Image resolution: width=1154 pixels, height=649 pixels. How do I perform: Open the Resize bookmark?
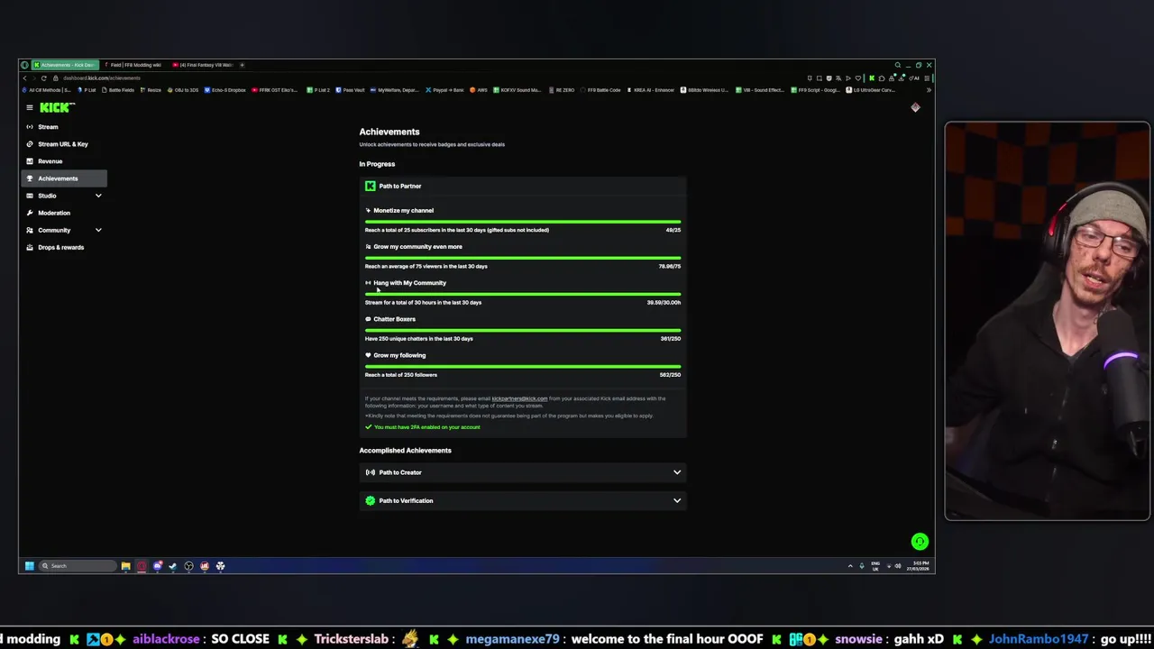tap(150, 90)
